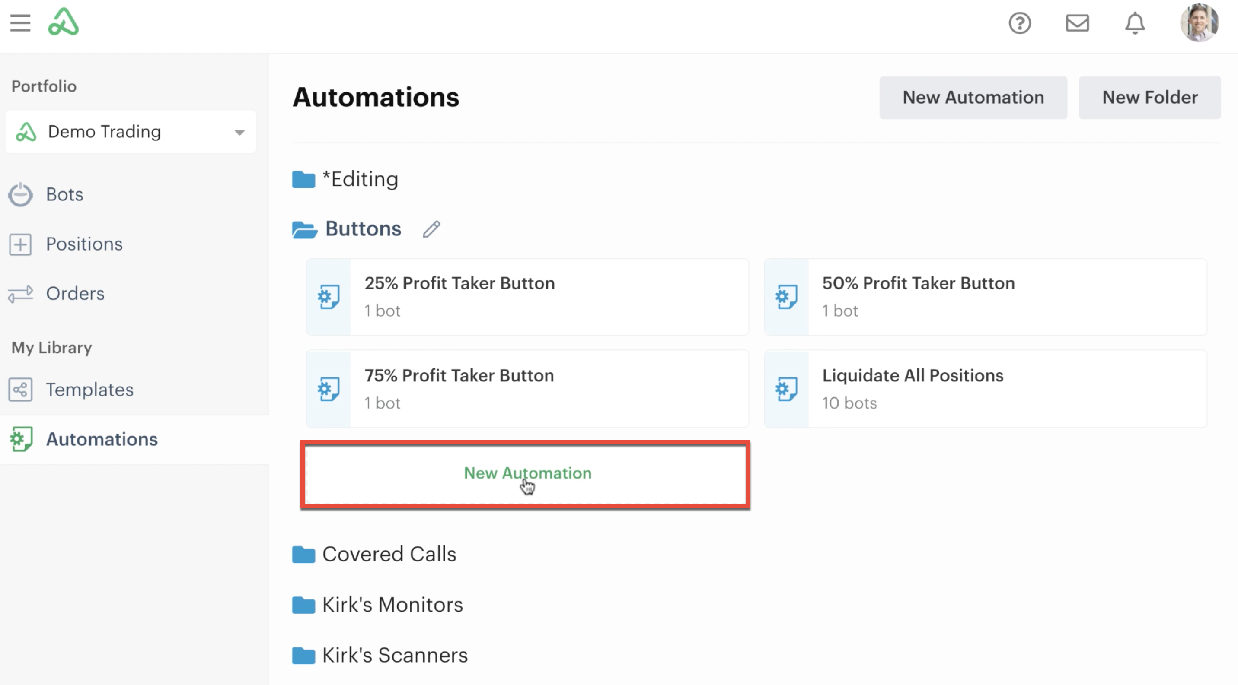Open Positions from the sidebar

click(x=84, y=244)
